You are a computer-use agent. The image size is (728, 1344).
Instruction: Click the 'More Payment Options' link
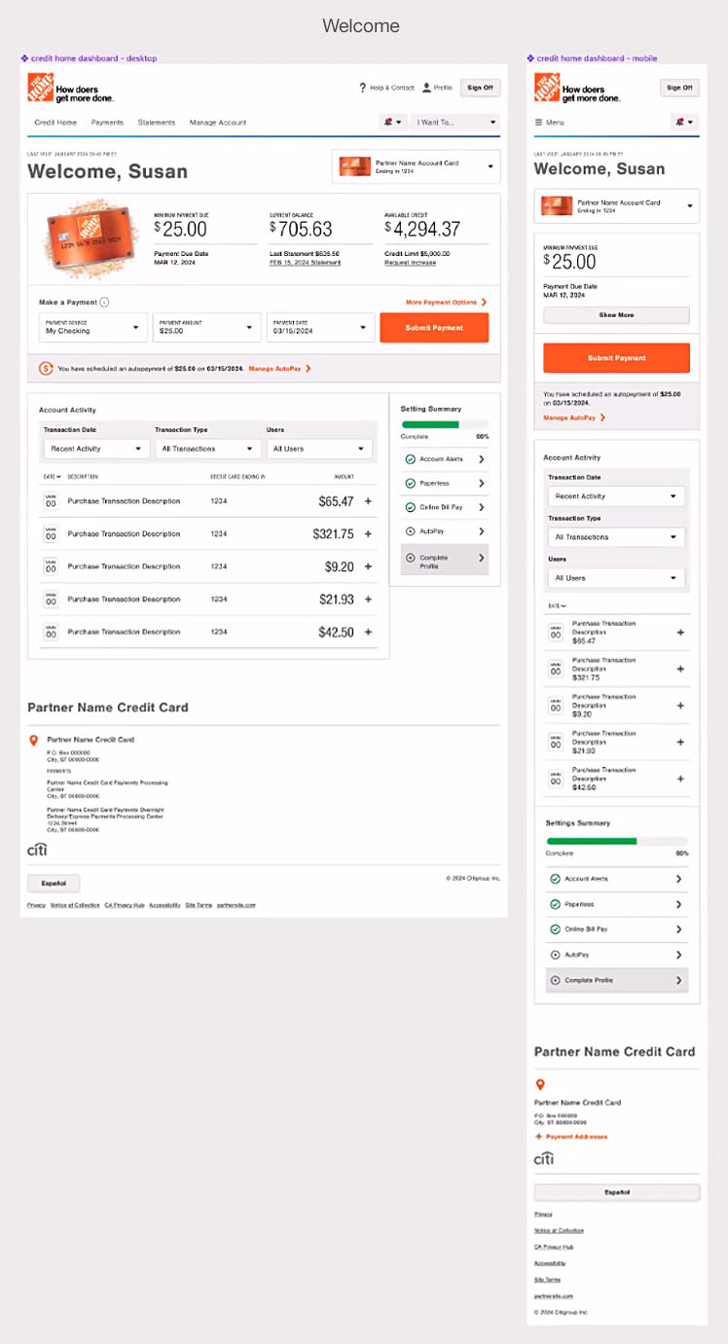[x=445, y=303]
